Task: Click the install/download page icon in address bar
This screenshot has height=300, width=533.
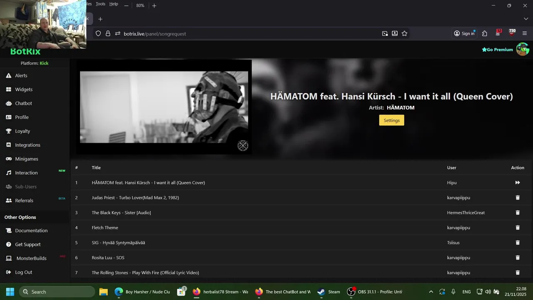Action: pos(395,34)
